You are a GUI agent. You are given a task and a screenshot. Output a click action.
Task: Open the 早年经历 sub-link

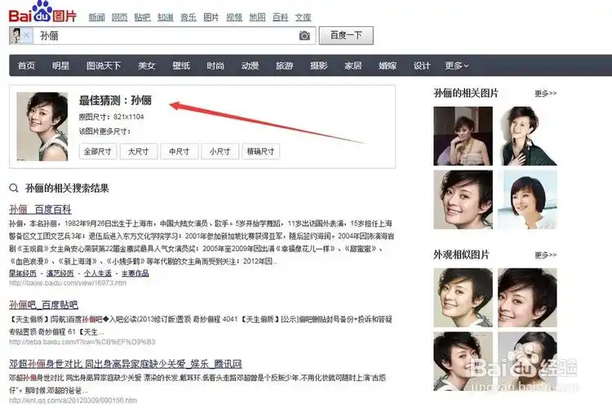point(23,273)
